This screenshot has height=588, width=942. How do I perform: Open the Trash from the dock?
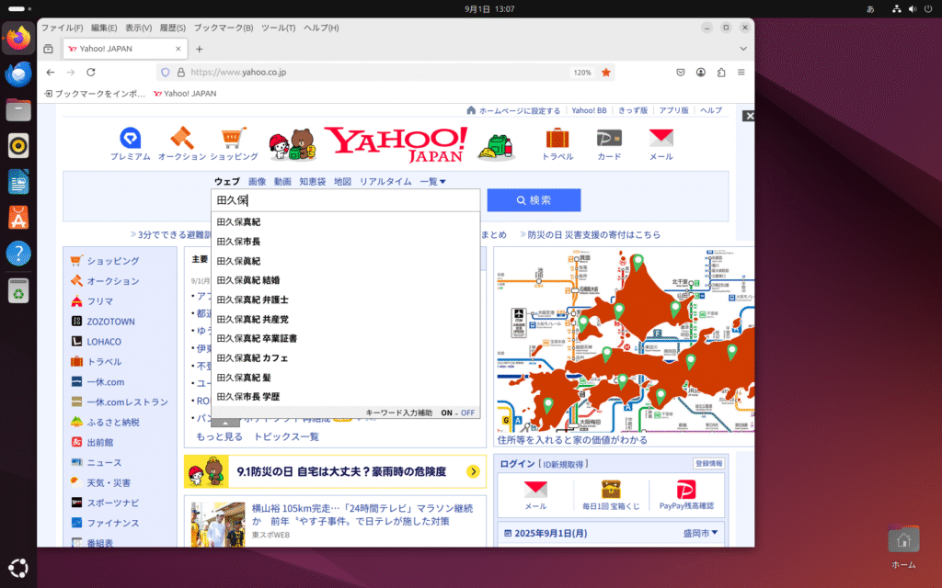(x=18, y=291)
